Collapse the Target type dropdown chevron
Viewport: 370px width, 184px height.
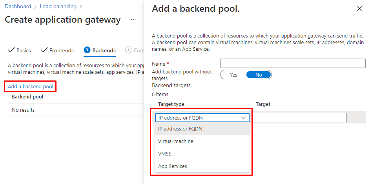(242, 118)
